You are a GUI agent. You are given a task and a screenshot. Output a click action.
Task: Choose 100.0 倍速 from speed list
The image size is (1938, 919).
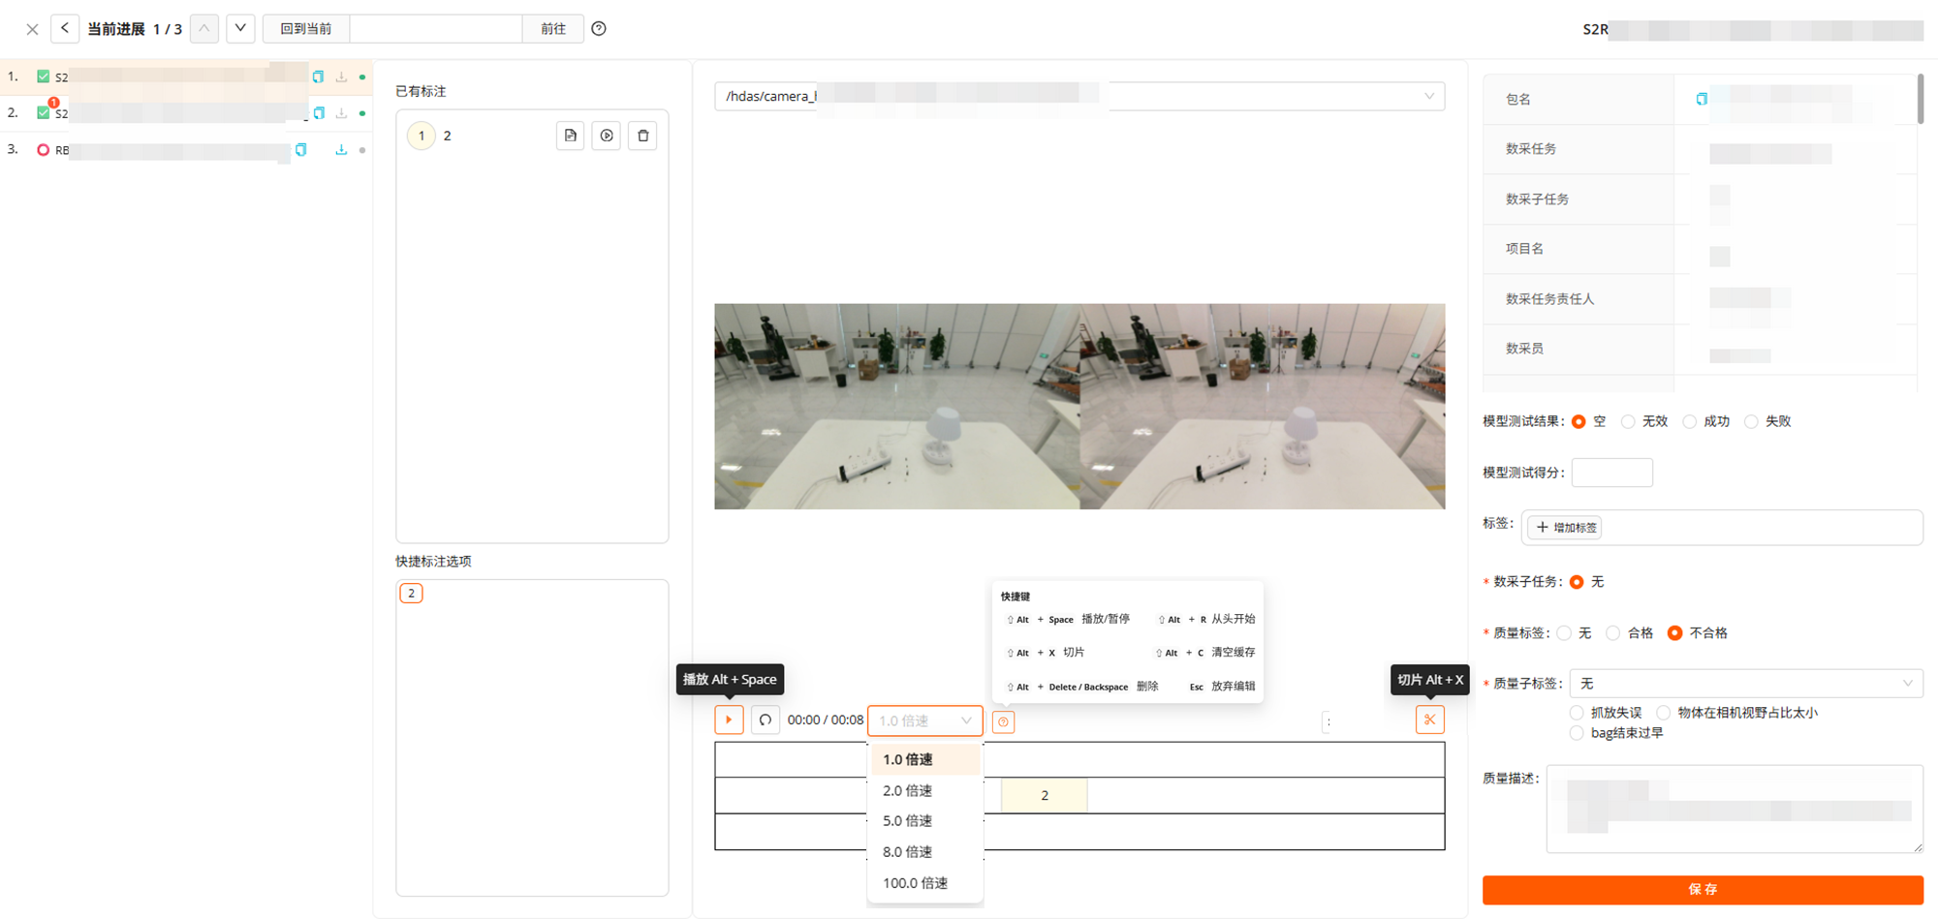(915, 883)
